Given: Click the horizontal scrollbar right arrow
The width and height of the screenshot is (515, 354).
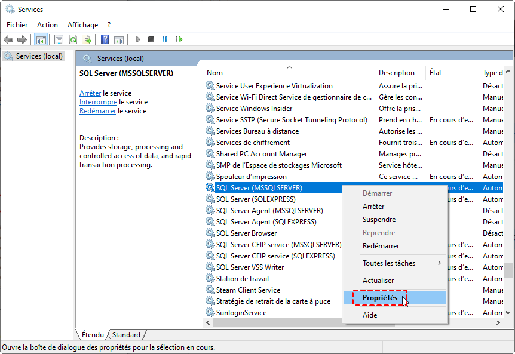Looking at the screenshot, I should 498,323.
